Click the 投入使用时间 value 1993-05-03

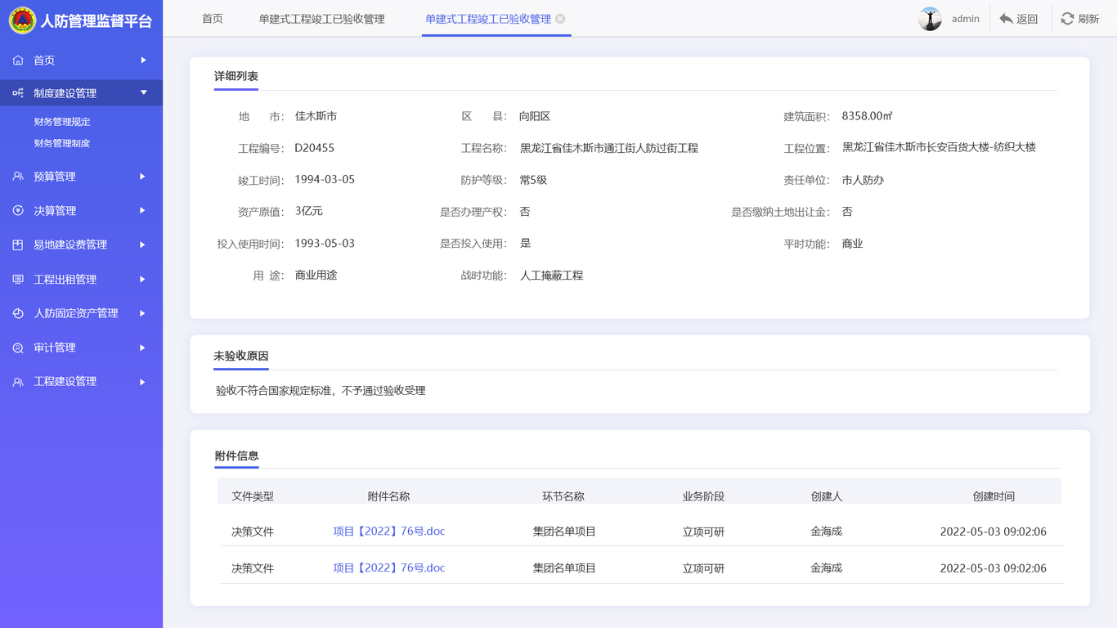(325, 244)
